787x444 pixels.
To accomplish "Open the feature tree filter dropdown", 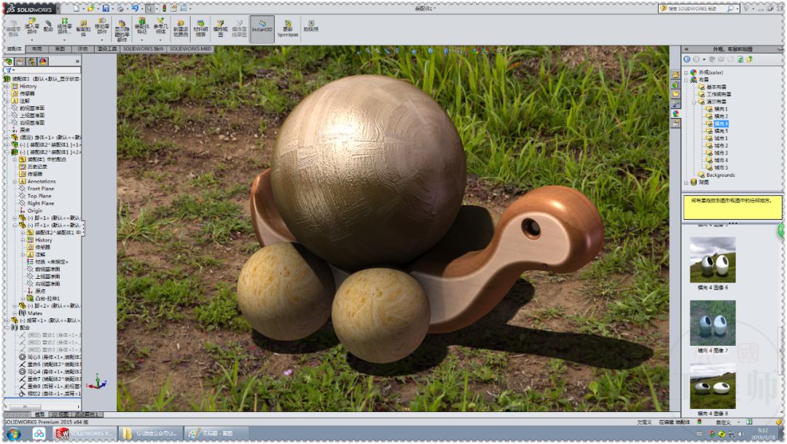I will click(x=8, y=71).
